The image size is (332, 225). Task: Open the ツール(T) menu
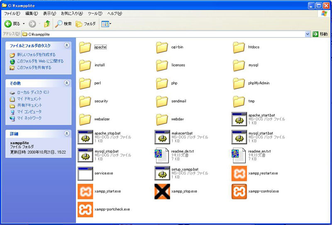[x=95, y=14]
